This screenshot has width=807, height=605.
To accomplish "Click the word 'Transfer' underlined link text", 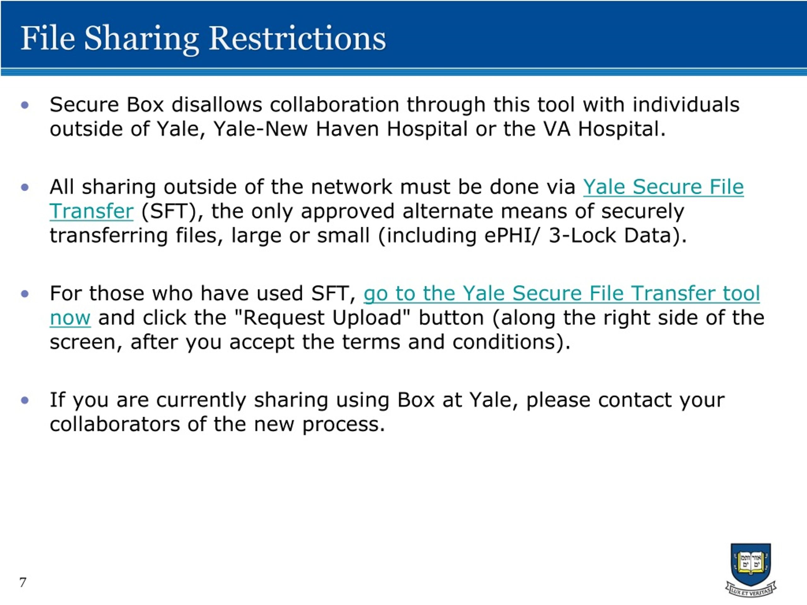I will [91, 211].
